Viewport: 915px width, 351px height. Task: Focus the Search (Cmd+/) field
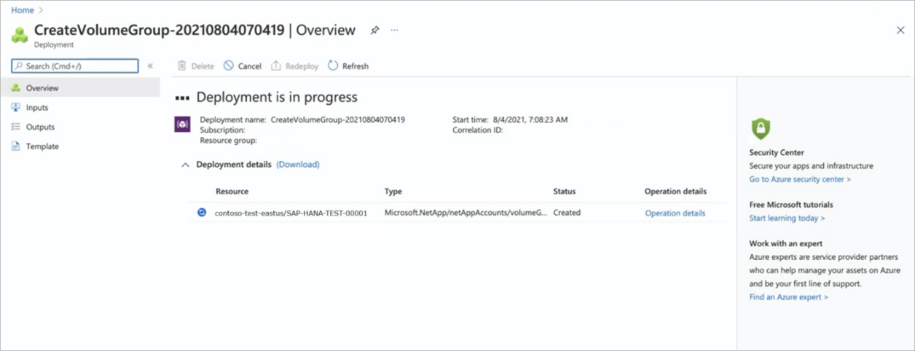click(x=75, y=66)
